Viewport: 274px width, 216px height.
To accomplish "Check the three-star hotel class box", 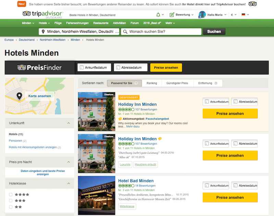I will (11, 201).
